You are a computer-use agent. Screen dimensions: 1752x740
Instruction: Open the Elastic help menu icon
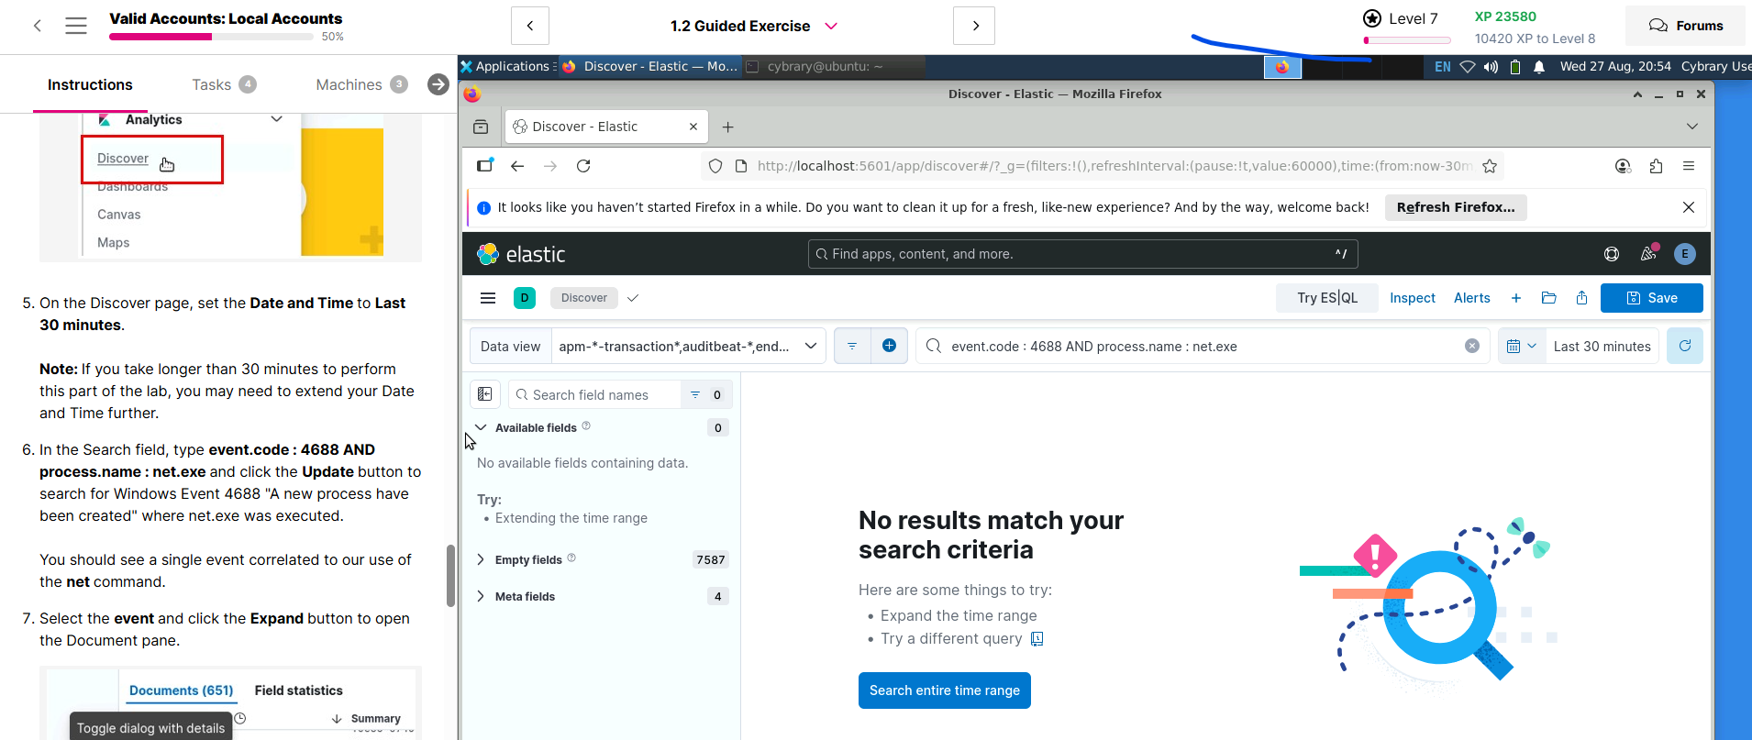[x=1612, y=254]
